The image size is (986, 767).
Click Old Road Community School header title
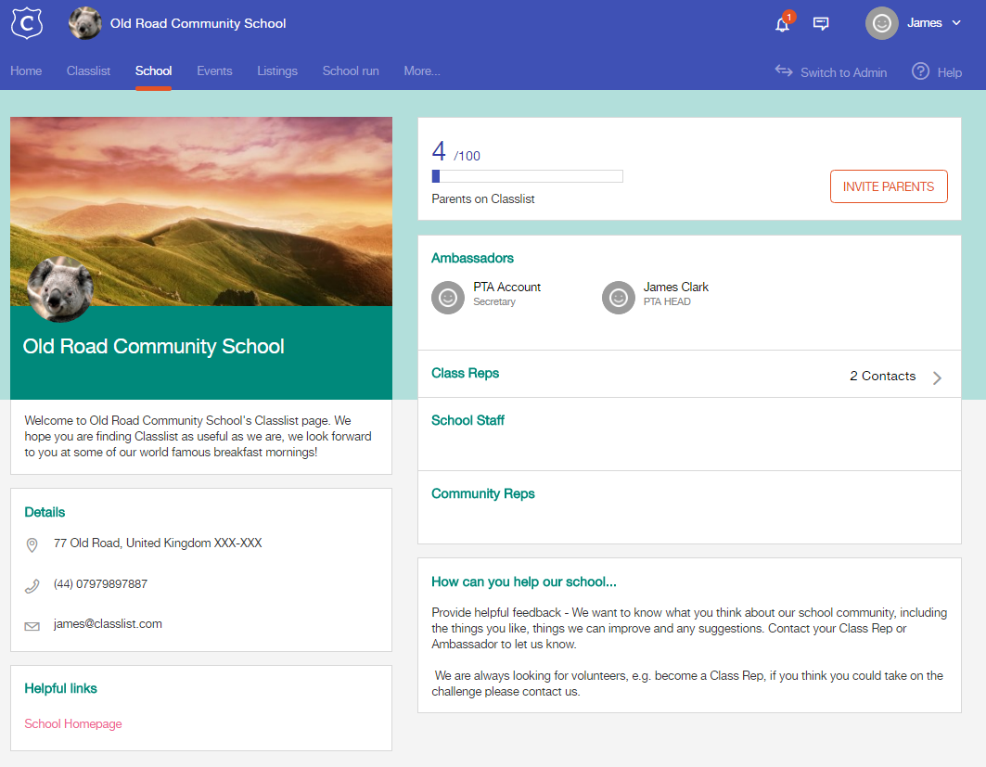(198, 23)
